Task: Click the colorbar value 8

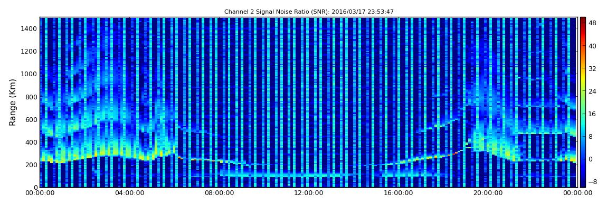Action: tap(590, 137)
